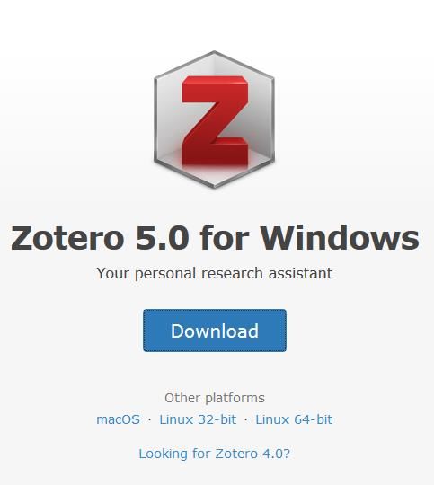Screen dimensions: 434x485
Task: Click the word assistant in the tagline
Action: 300,273
